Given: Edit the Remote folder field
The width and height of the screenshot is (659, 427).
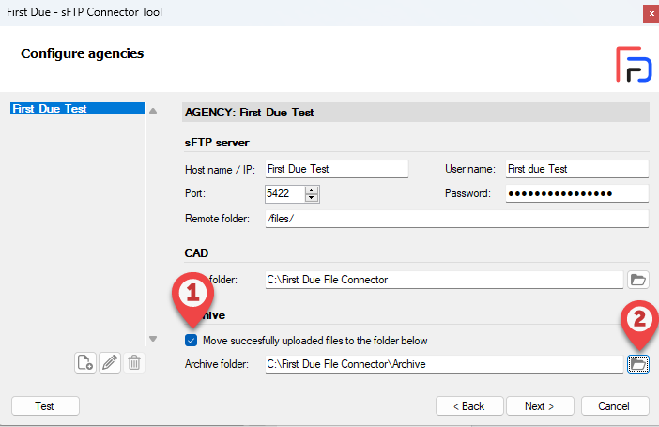Looking at the screenshot, I should tap(457, 219).
